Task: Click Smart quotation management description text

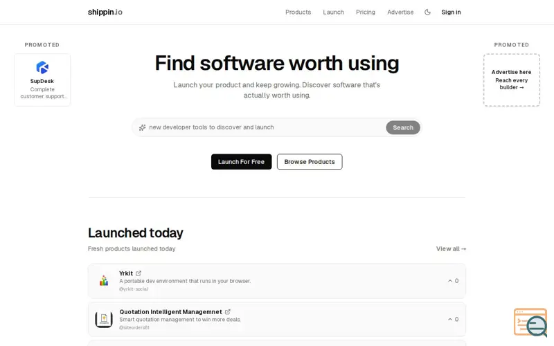Action: tap(180, 320)
